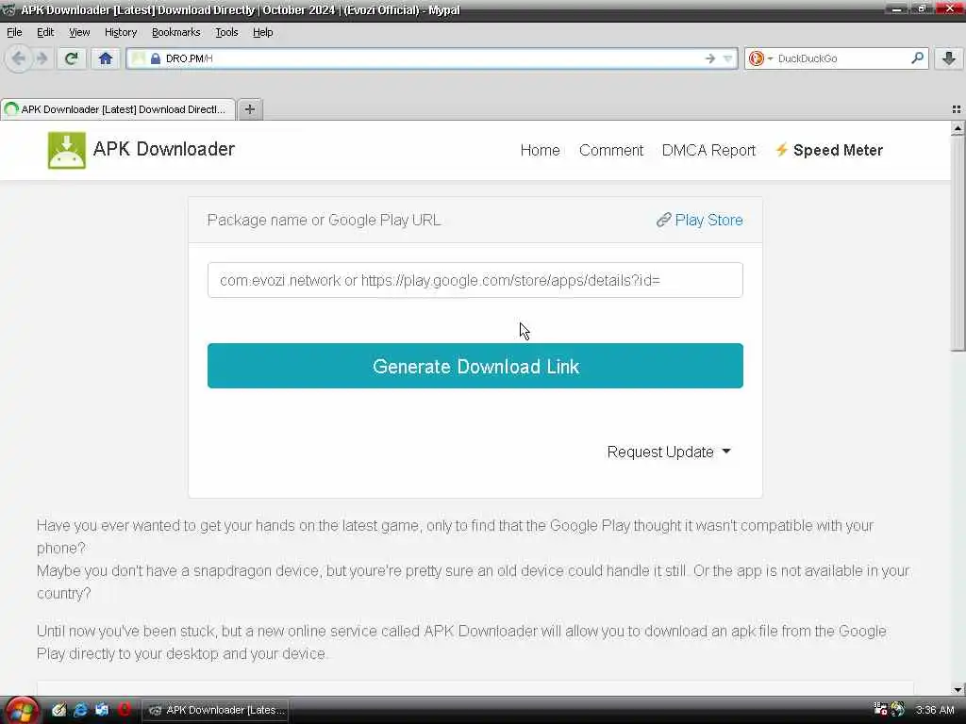Click the system tray icon beside clock

(x=898, y=709)
